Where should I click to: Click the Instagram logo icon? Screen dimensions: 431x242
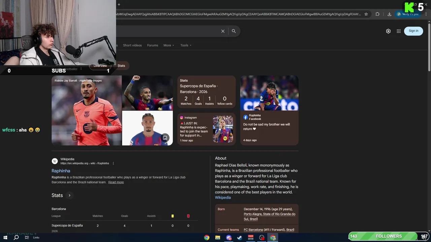[181, 118]
